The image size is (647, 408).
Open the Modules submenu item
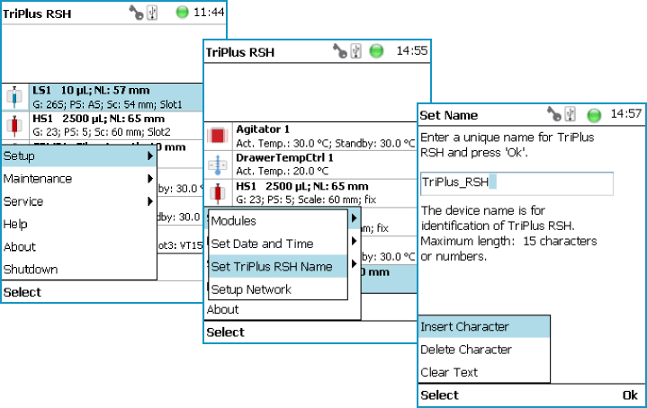pos(278,221)
